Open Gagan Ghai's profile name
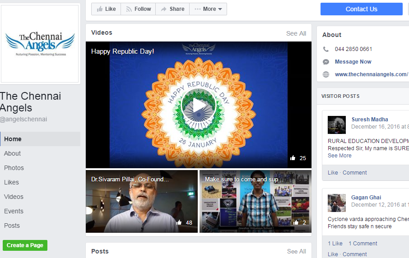409x258 pixels. tap(366, 198)
